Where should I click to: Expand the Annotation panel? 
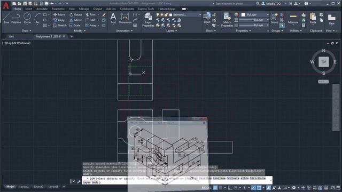(125, 31)
